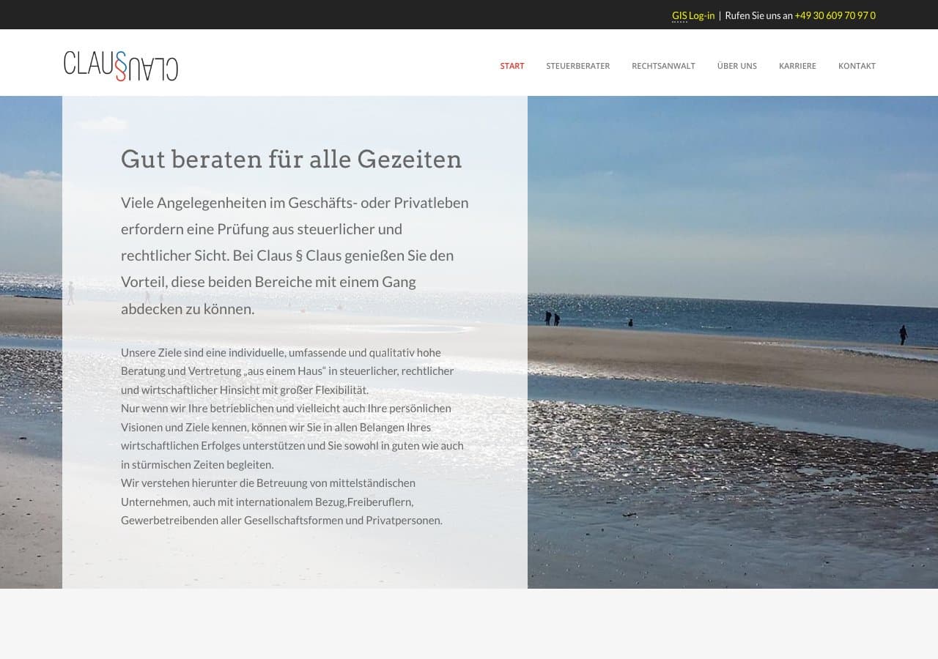938x659 pixels.
Task: Click the empty dark top bar area
Action: coord(330,15)
